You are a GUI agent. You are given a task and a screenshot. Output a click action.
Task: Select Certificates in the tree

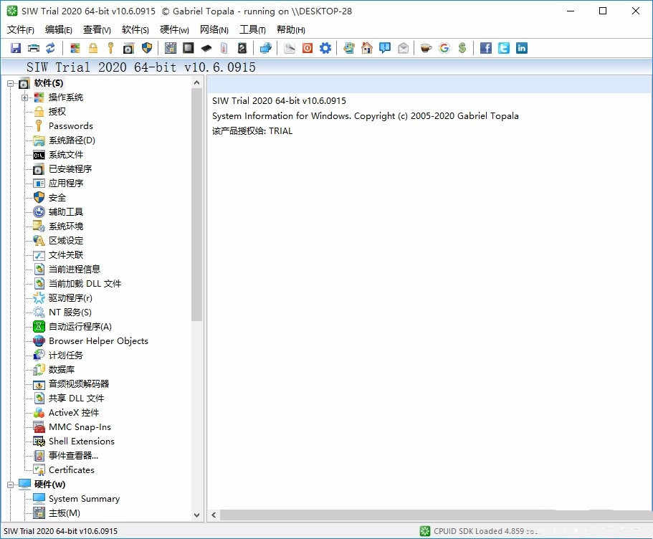(72, 470)
